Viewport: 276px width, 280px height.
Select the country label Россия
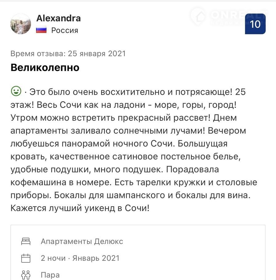click(x=65, y=30)
